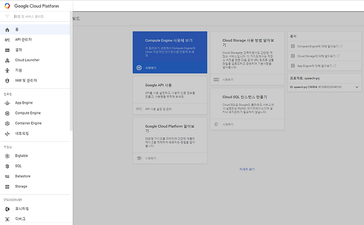The image size is (364, 225).
Task: Click 시작하기 on the Google Cloud Platform card
Action: (151, 159)
